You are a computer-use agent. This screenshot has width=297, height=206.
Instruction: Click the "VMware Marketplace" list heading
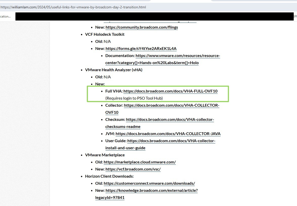tap(105, 155)
